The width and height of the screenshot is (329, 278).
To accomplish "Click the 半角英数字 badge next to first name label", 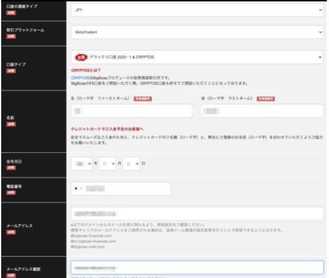I will [142, 98].
